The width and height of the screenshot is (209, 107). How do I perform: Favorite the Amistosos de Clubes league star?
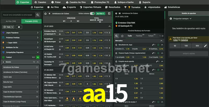(x=45, y=14)
